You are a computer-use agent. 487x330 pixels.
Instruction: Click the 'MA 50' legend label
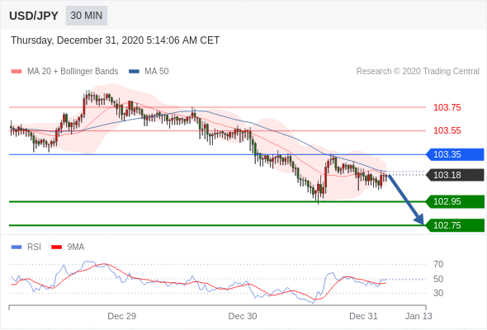(157, 72)
